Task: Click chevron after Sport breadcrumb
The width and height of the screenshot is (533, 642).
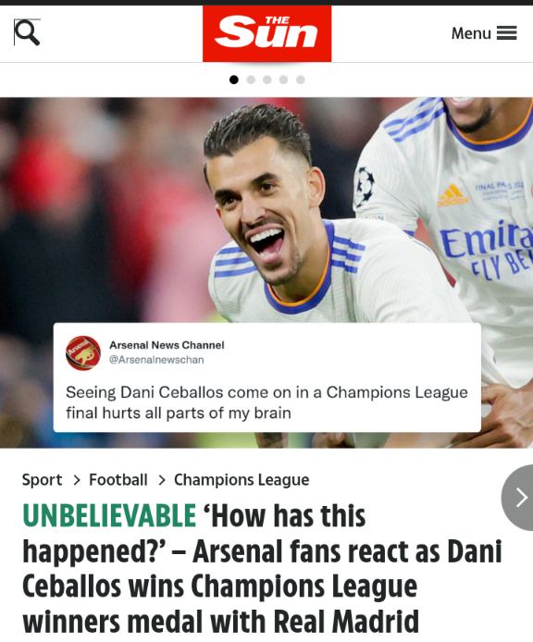Action: coord(77,480)
